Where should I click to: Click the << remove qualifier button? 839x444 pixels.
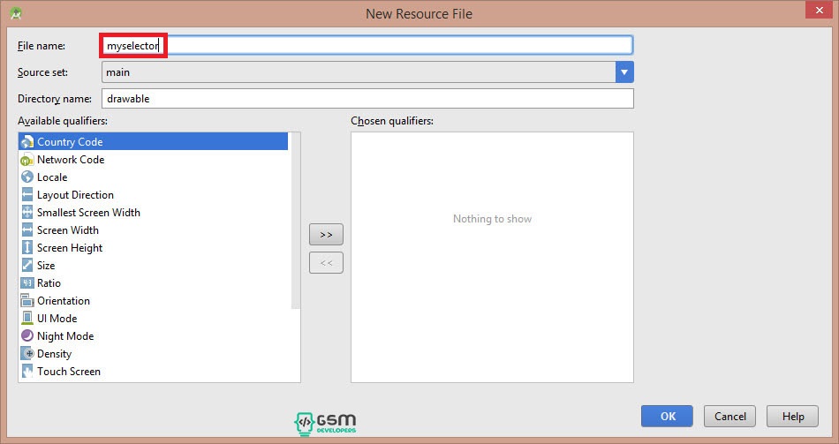pyautogui.click(x=326, y=263)
